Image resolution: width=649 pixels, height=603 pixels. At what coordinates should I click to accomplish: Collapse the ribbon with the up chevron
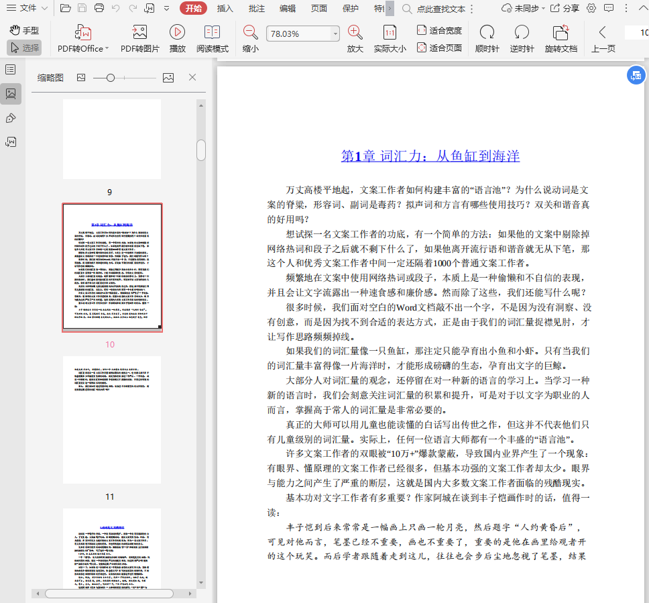pyautogui.click(x=642, y=8)
